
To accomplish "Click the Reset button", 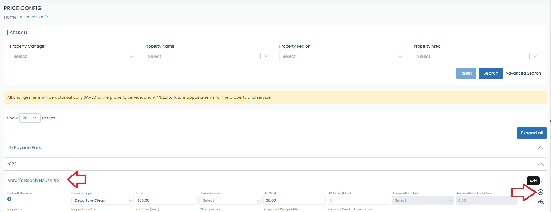I will click(466, 73).
